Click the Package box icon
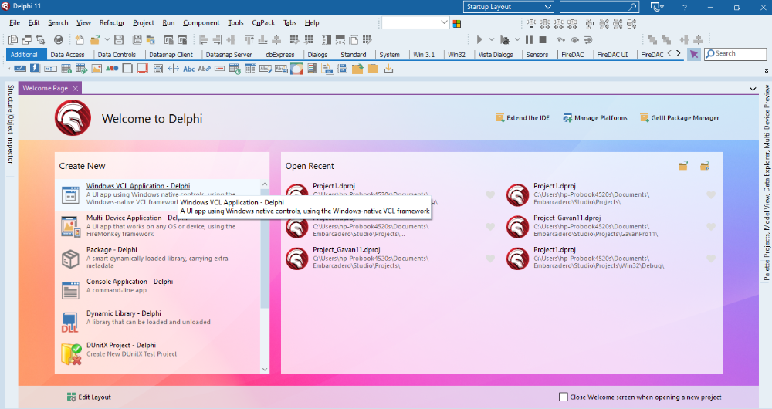The image size is (772, 409). point(70,259)
